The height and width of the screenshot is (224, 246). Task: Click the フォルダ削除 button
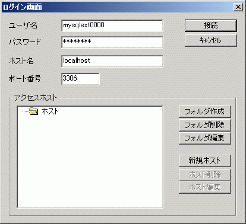(x=205, y=125)
